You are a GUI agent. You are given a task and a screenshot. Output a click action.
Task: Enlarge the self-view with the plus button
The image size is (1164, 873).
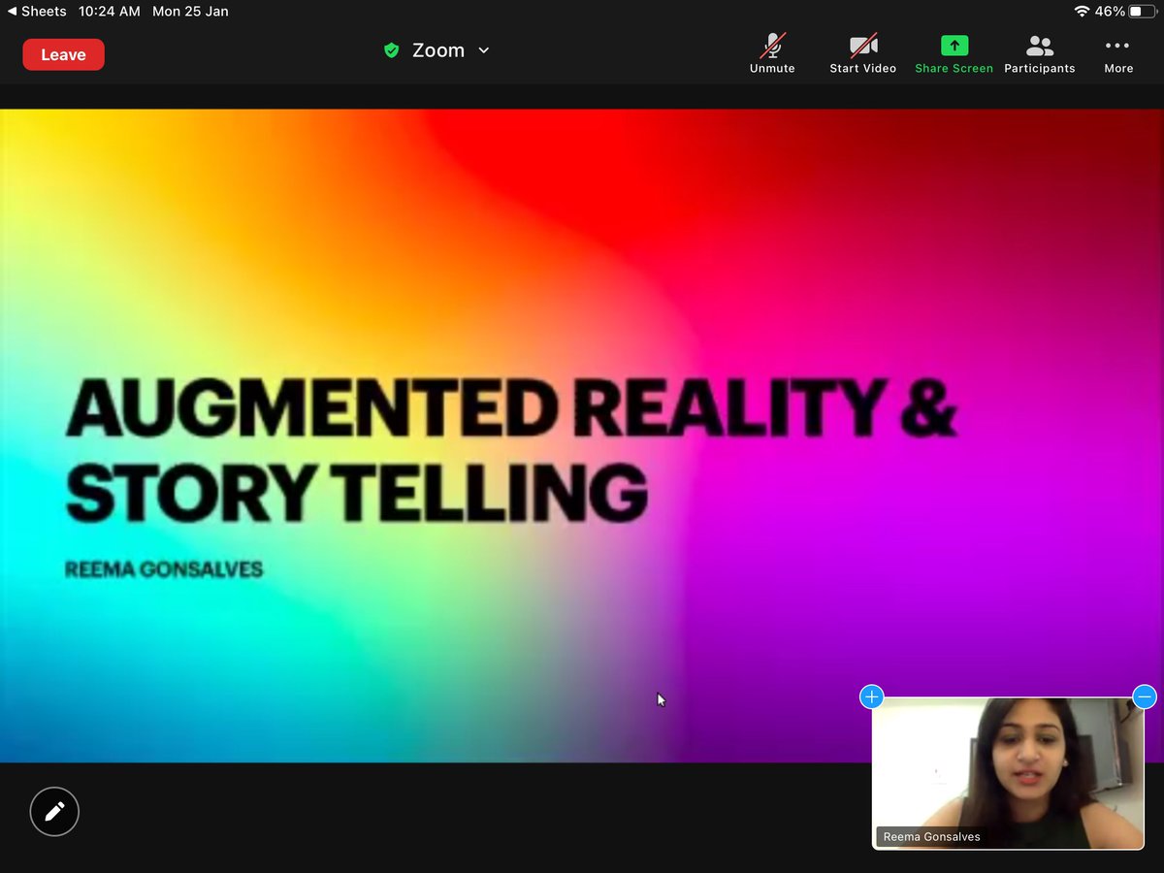871,696
